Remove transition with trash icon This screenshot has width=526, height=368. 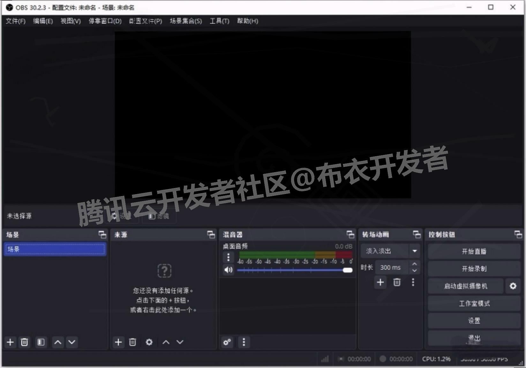[397, 282]
